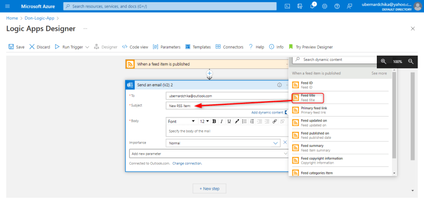Select Feed updated on item
This screenshot has height=204, width=424.
coord(340,123)
